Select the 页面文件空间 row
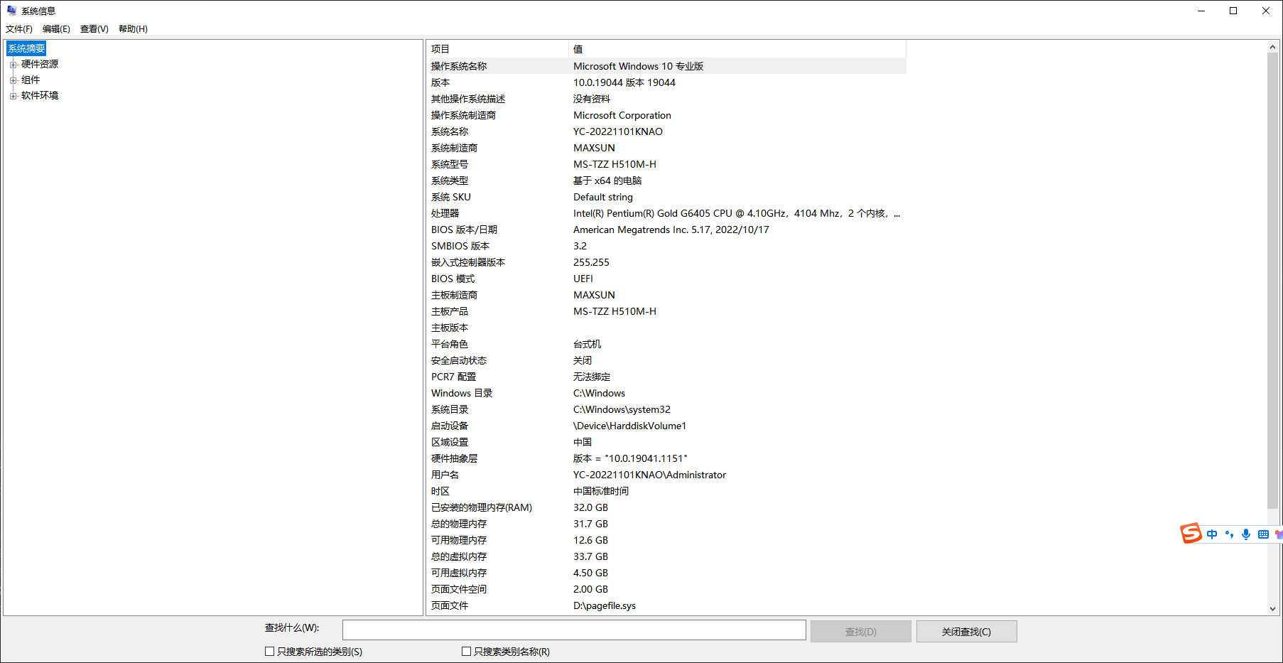The height and width of the screenshot is (663, 1283). (666, 589)
